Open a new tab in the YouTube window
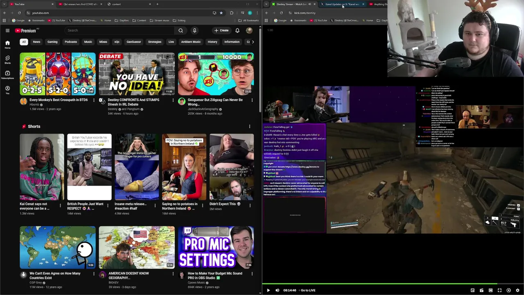This screenshot has height=295, width=524. 157,4
